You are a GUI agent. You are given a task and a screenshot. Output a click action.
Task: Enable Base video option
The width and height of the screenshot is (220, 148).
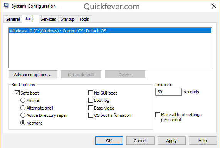pyautogui.click(x=91, y=108)
